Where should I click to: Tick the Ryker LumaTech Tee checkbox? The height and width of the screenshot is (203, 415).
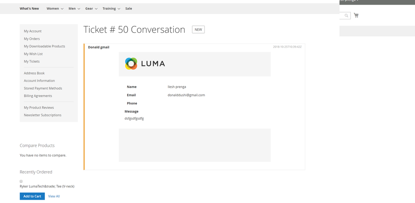[x=21, y=181]
